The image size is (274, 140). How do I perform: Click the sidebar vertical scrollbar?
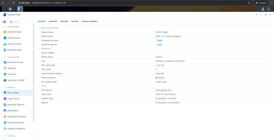pyautogui.click(x=33, y=73)
